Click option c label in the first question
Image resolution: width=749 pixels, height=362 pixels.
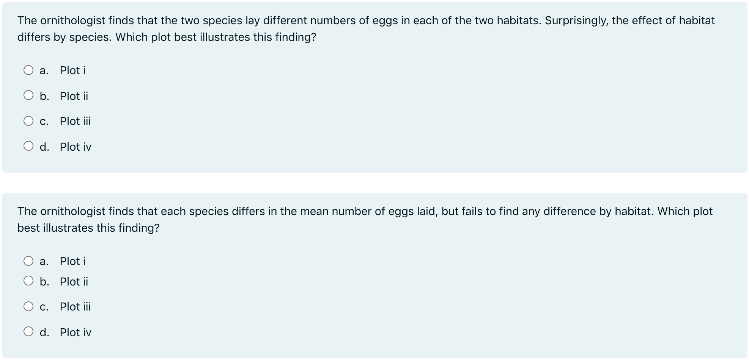click(44, 121)
